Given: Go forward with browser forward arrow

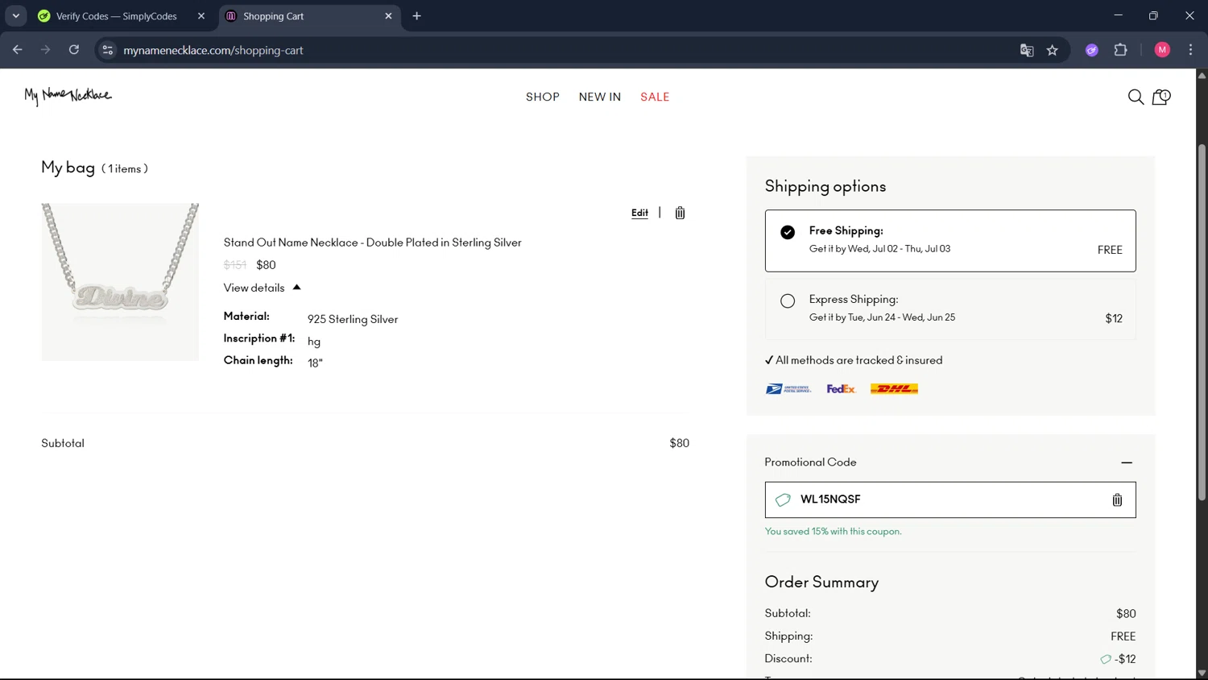Looking at the screenshot, I should pyautogui.click(x=46, y=50).
